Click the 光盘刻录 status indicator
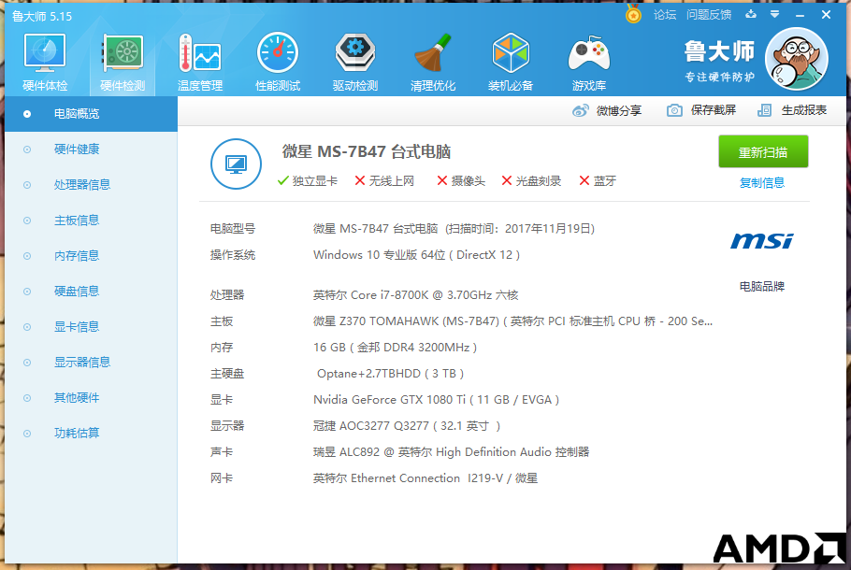This screenshot has width=851, height=570. point(531,181)
